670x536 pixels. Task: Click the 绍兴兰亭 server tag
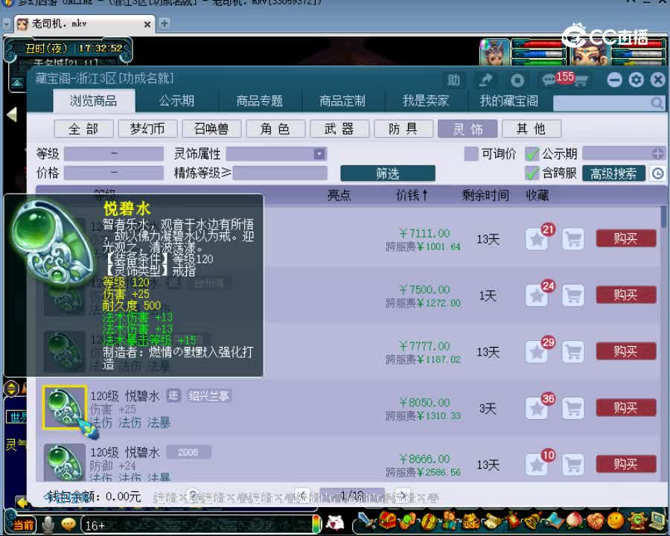[x=209, y=396]
